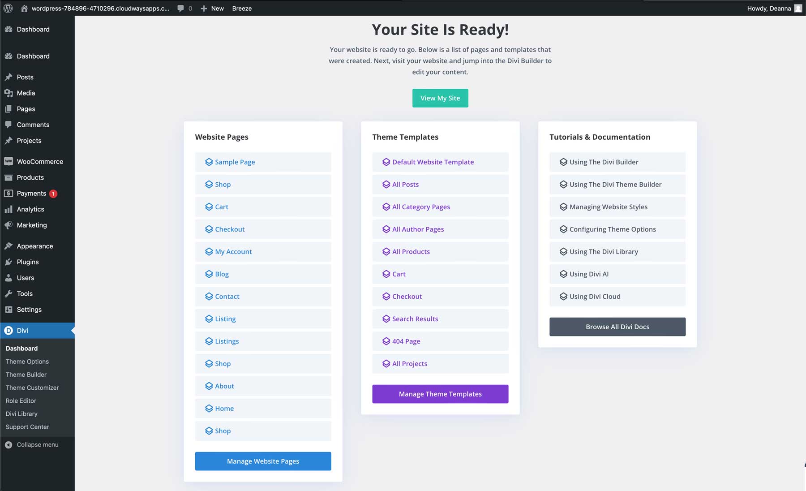806x491 pixels.
Task: Open the Sample Page link
Action: (235, 162)
